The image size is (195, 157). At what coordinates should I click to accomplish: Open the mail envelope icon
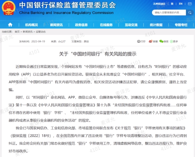click(x=190, y=4)
